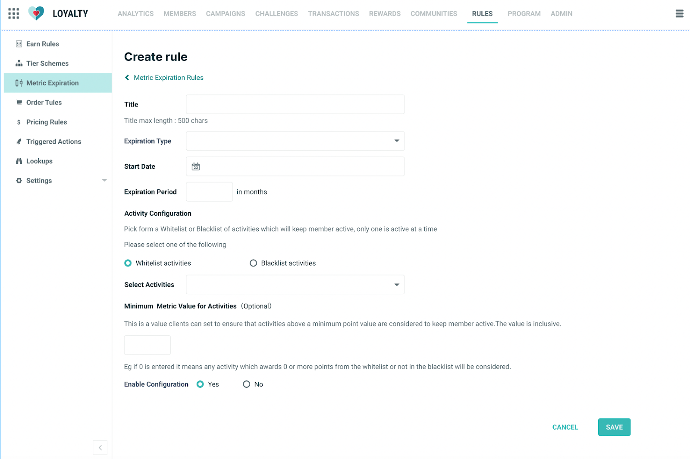Viewport: 690px width, 459px height.
Task: Open the Start Date calendar icon
Action: [196, 167]
